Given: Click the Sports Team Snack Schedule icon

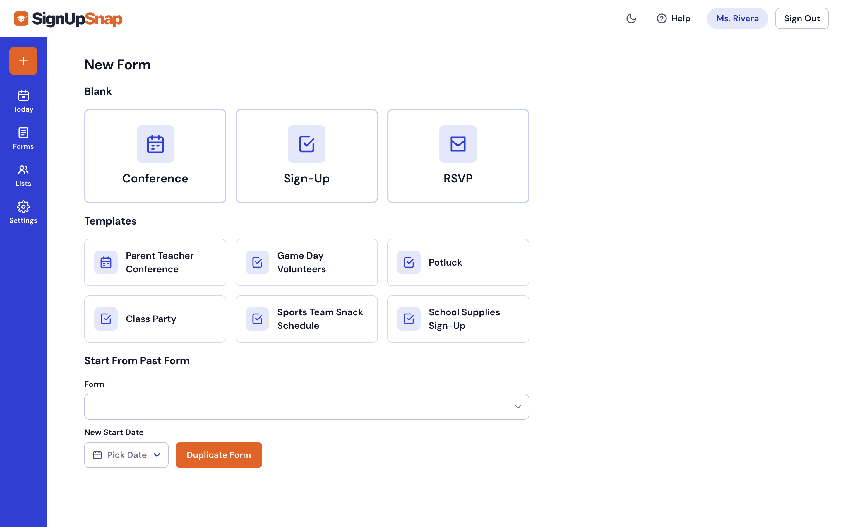Looking at the screenshot, I should click(x=257, y=319).
